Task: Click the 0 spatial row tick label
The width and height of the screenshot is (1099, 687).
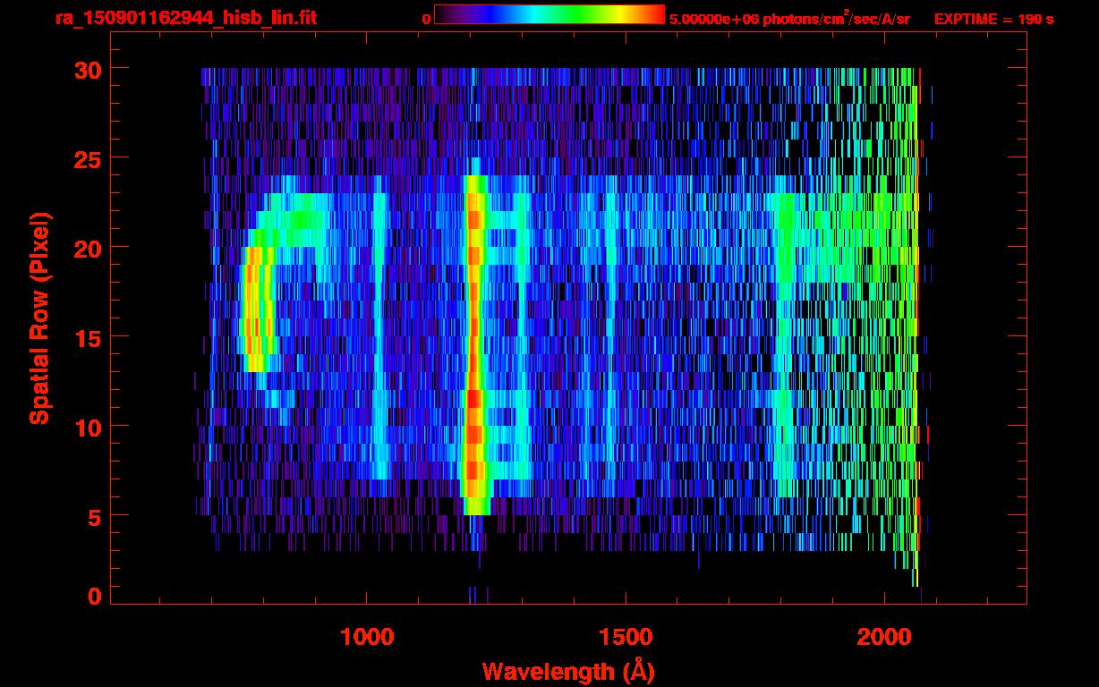Action: (x=96, y=597)
